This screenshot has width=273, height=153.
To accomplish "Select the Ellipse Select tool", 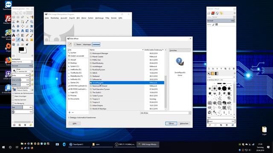I will point(18,17).
